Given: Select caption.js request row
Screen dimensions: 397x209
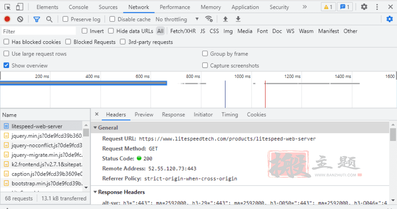Looking at the screenshot, I should click(41, 174).
